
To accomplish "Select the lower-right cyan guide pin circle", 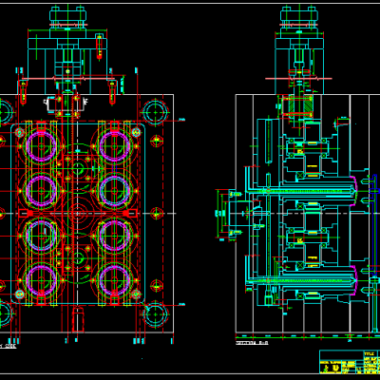I will [x=156, y=314].
